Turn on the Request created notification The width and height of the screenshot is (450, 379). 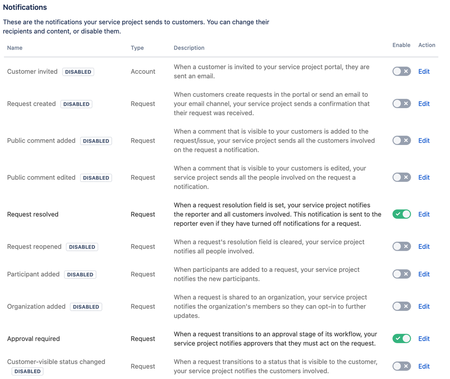tap(401, 104)
